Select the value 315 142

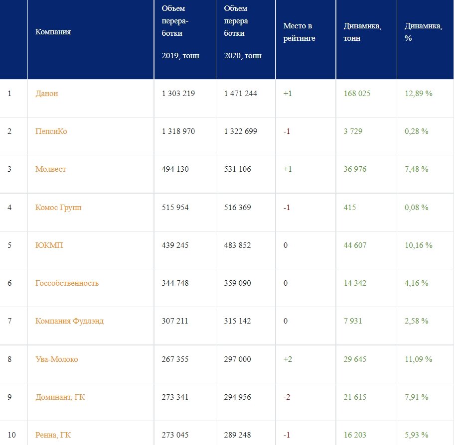pyautogui.click(x=238, y=321)
